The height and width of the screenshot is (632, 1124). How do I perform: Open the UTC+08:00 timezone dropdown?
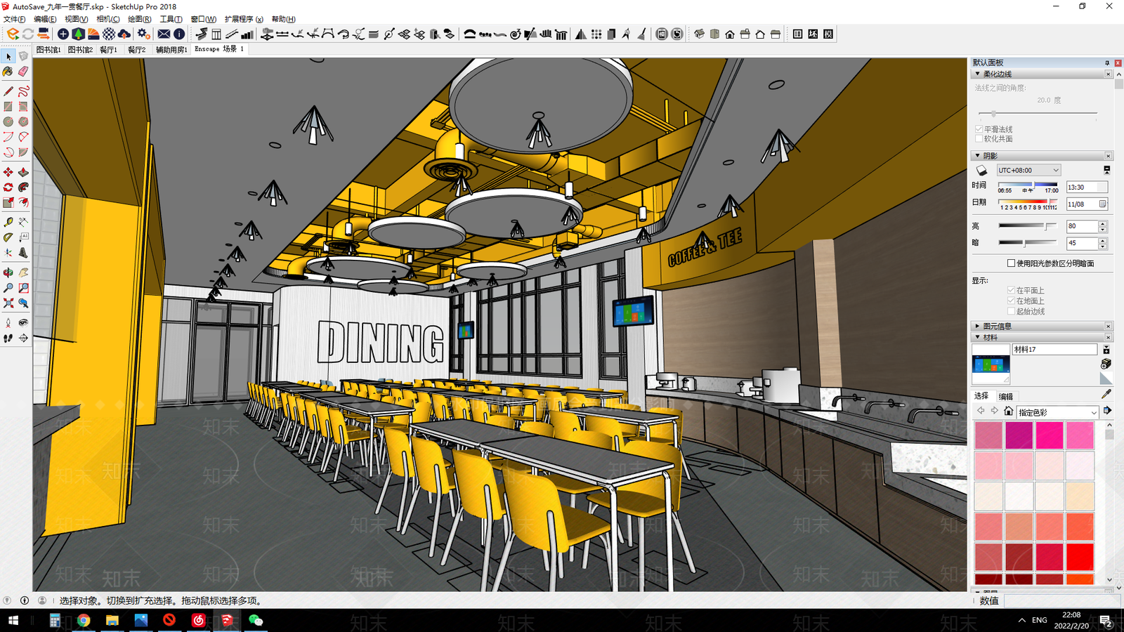[x=1028, y=171]
